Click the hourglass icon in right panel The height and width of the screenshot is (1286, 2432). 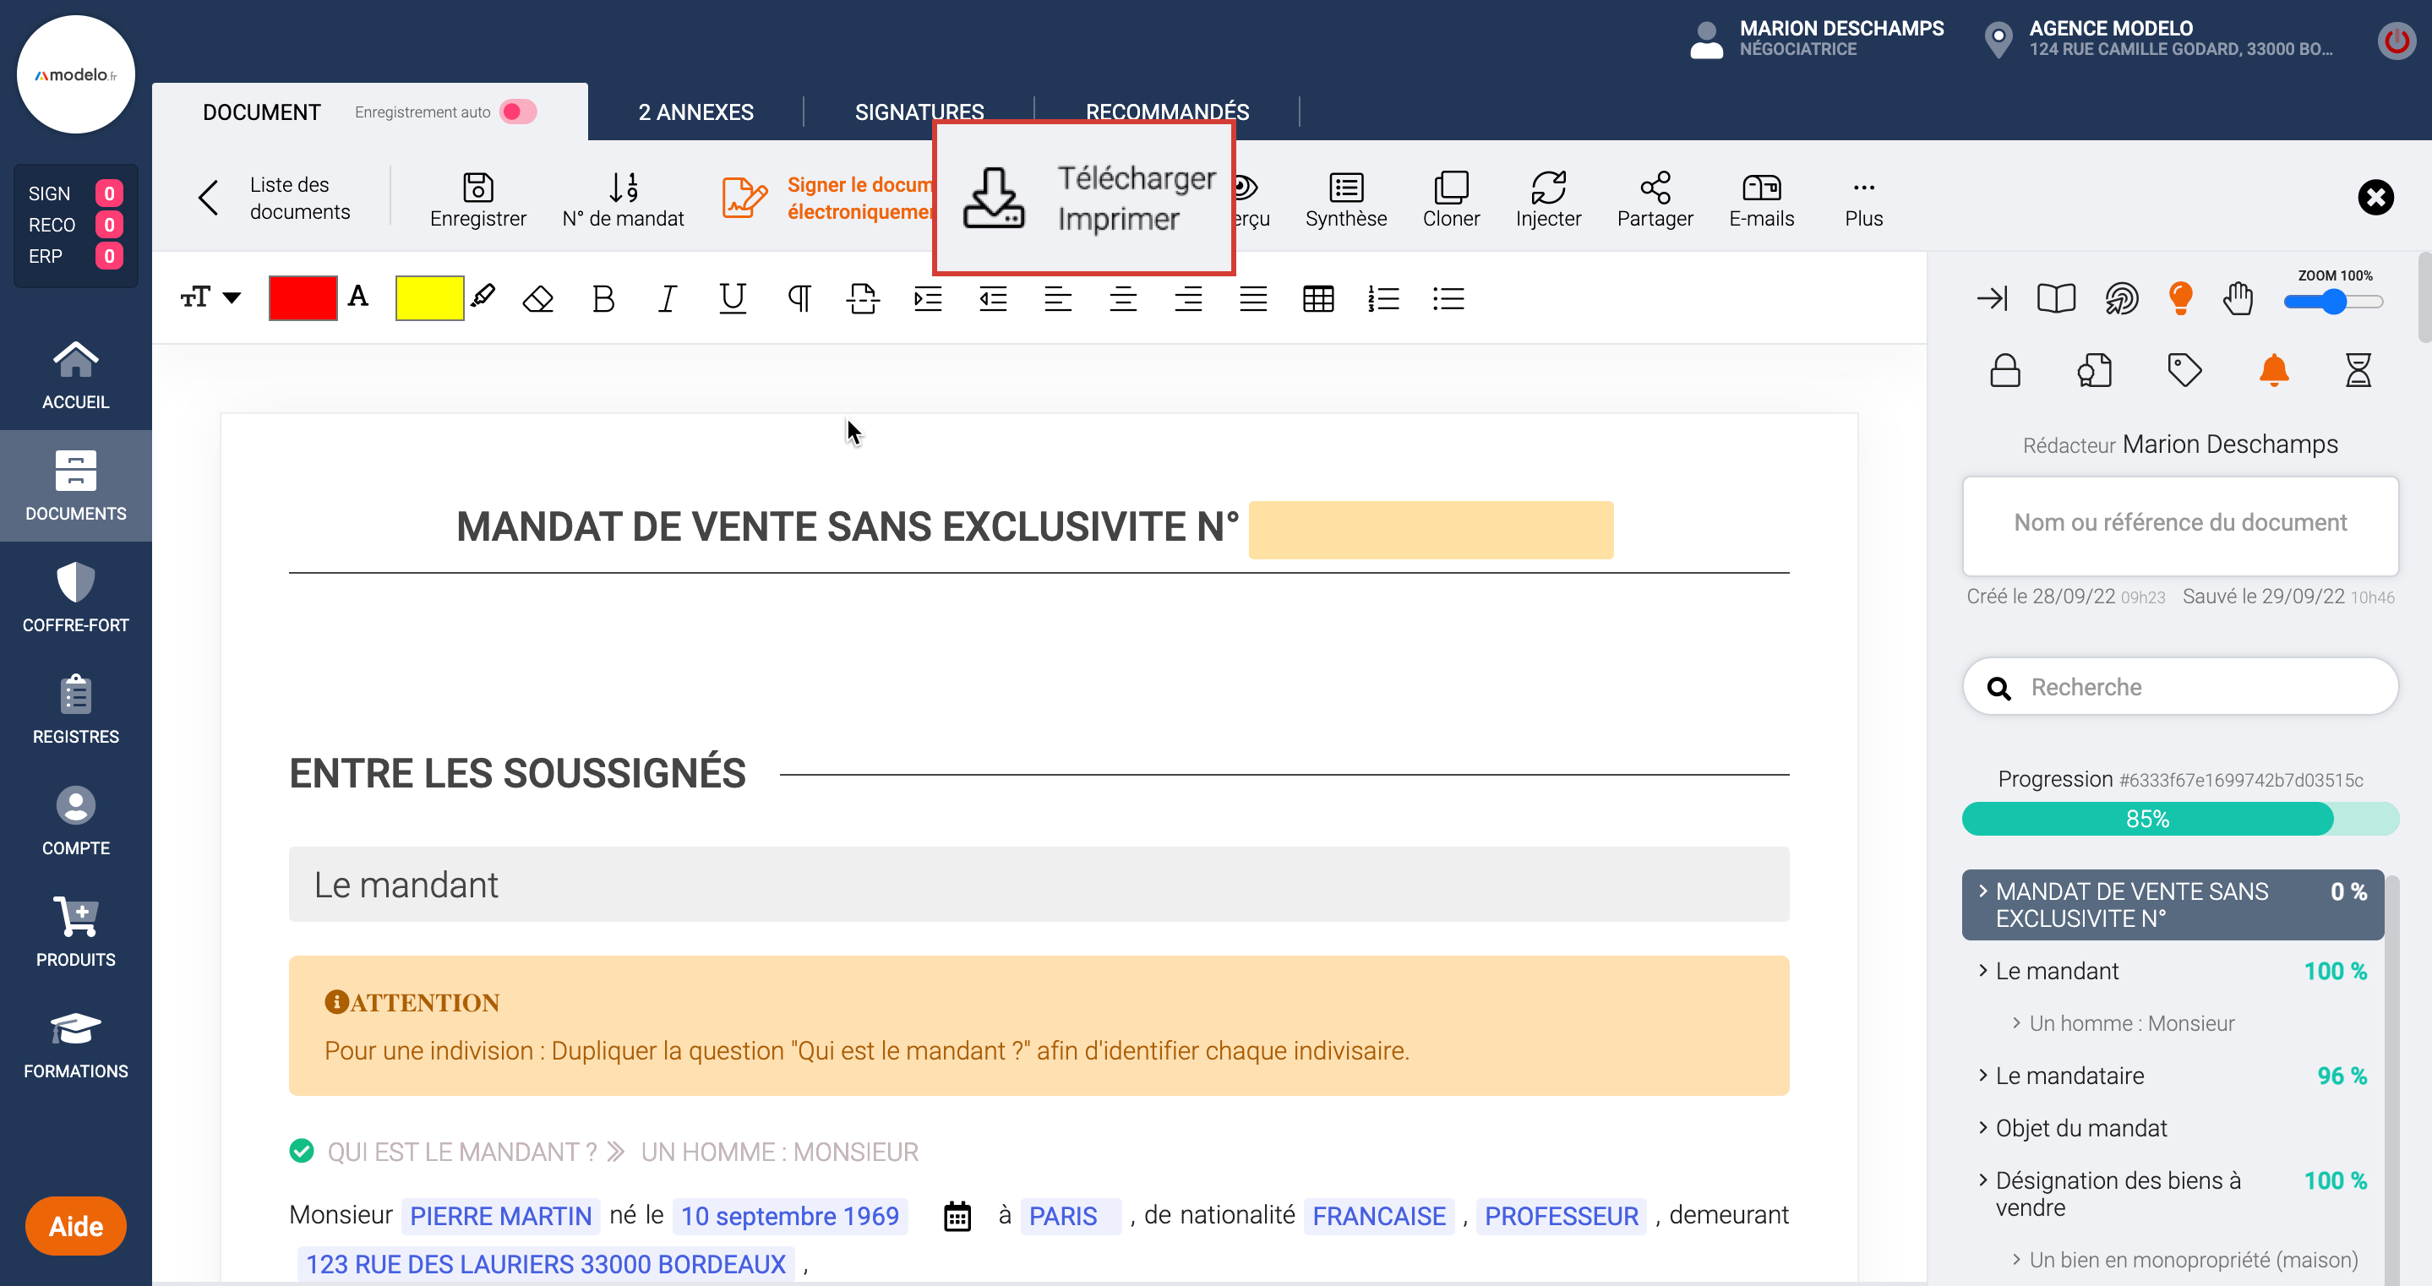coord(2358,370)
